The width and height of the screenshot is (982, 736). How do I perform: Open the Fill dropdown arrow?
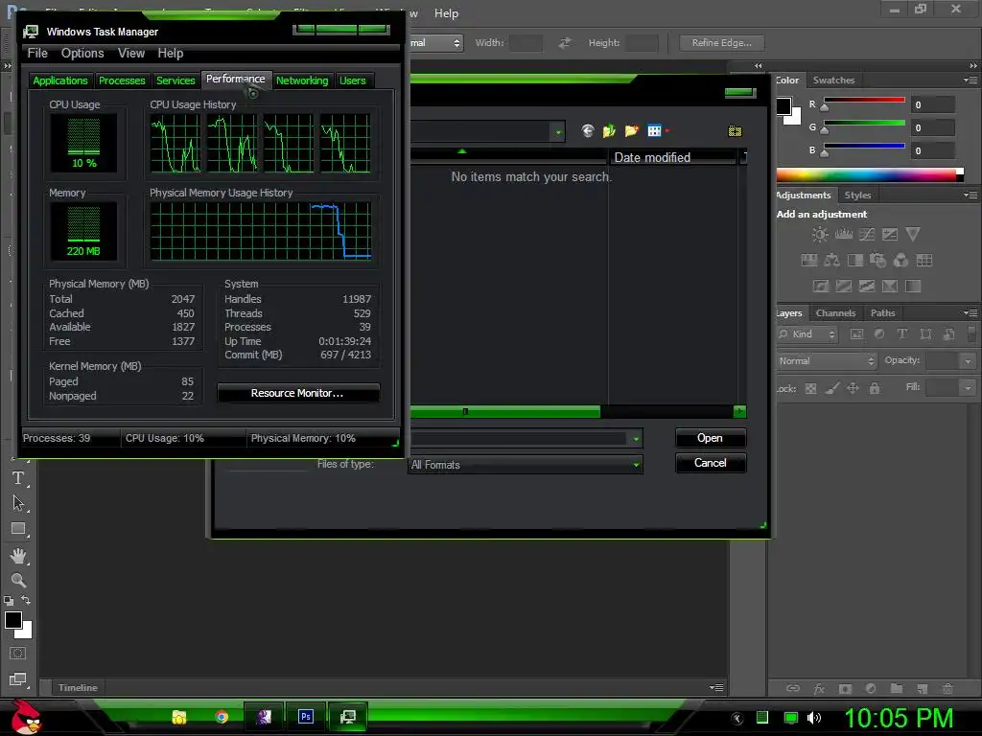point(968,388)
